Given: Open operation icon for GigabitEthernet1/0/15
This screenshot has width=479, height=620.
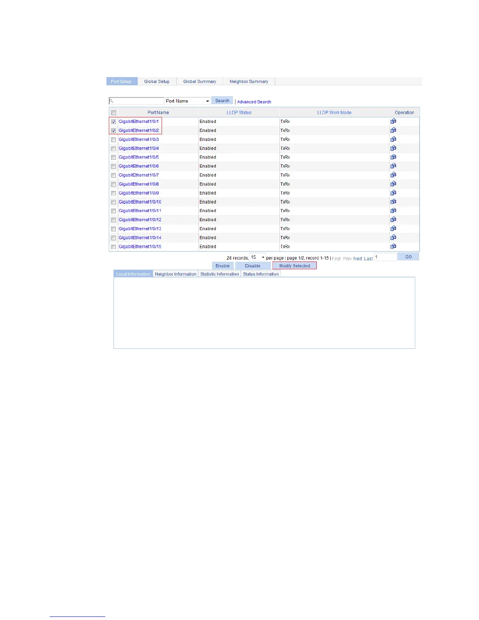Looking at the screenshot, I should pos(393,246).
